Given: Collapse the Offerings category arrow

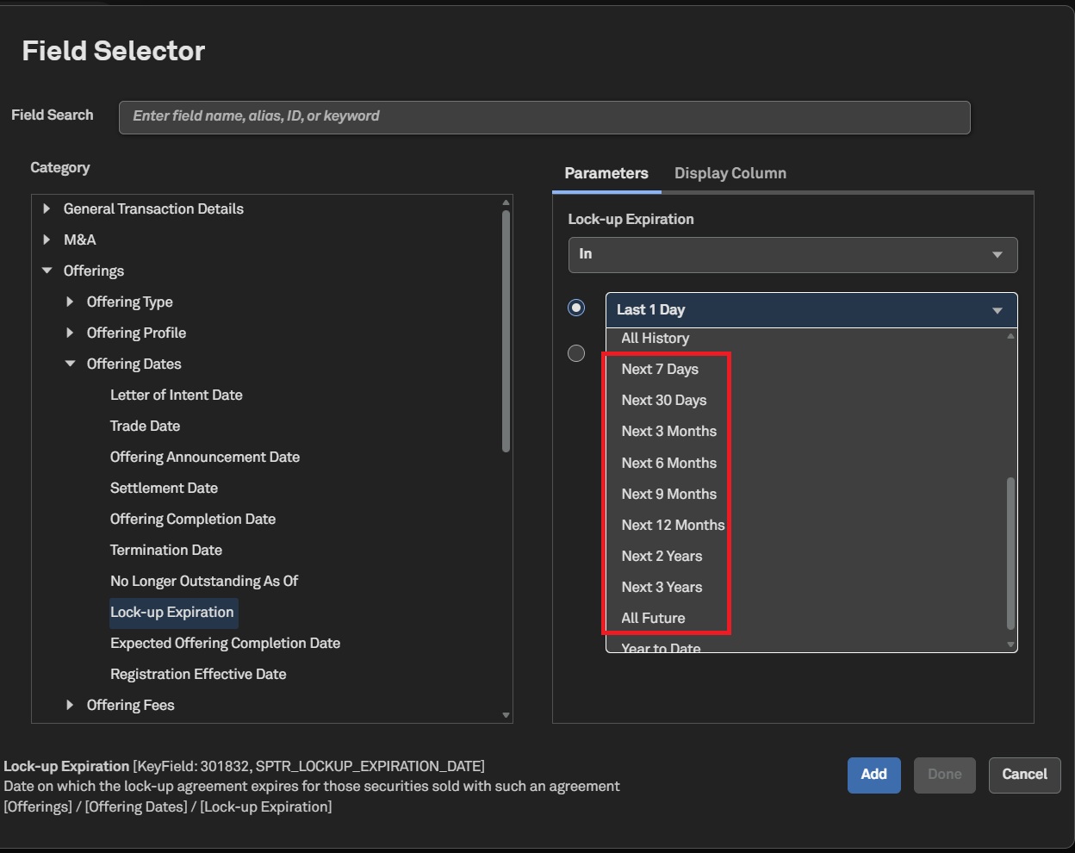Looking at the screenshot, I should (47, 271).
